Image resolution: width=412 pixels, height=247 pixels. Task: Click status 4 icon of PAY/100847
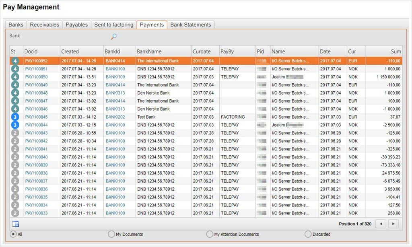coord(15,101)
